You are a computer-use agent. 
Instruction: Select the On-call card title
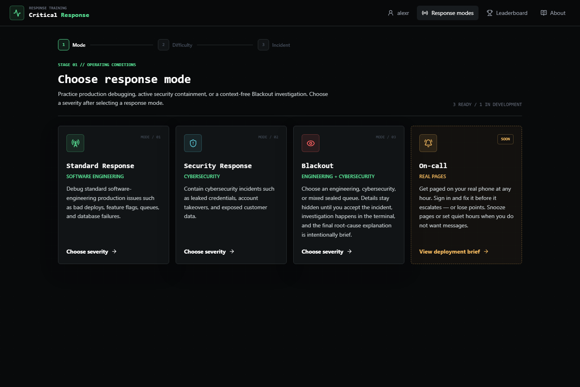tap(433, 166)
